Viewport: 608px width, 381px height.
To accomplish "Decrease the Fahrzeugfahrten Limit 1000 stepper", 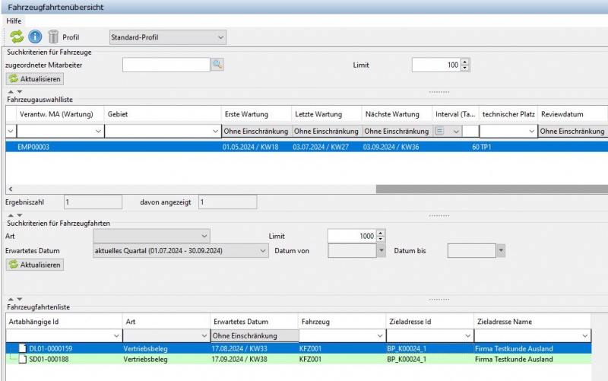I will point(381,240).
